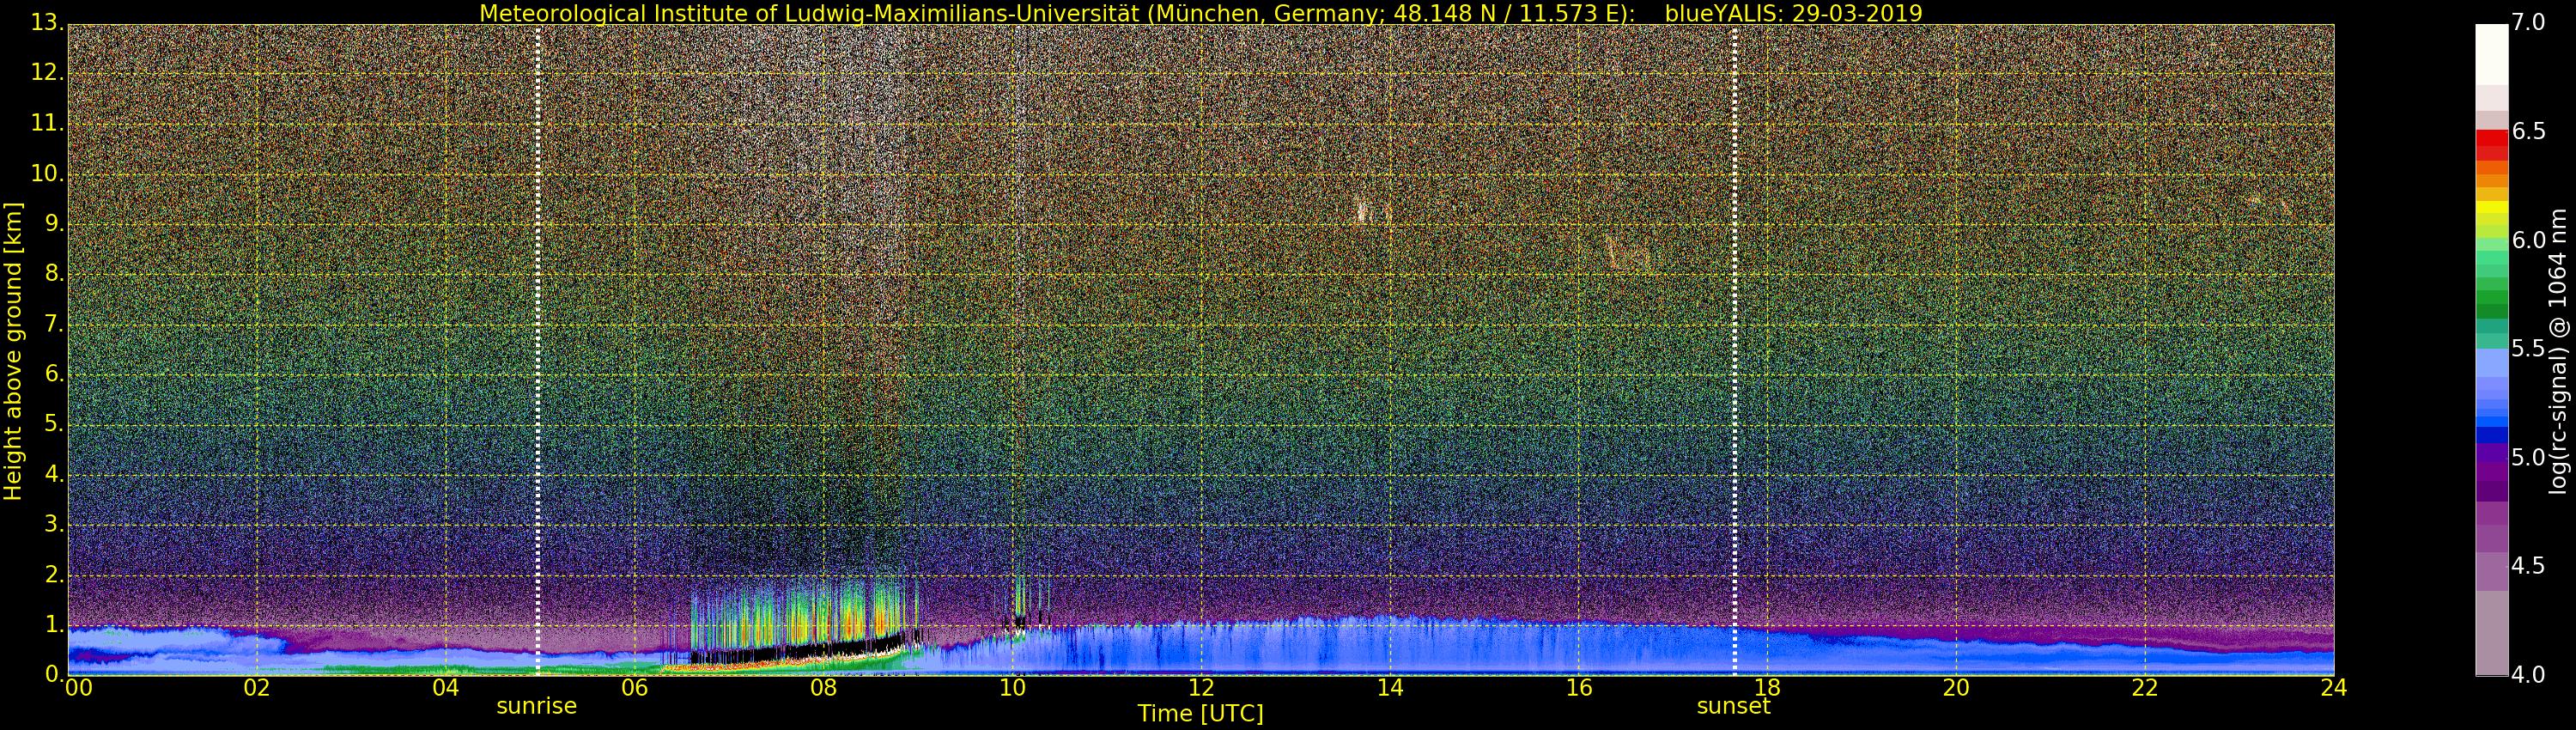The width and height of the screenshot is (2576, 730).
Task: Click the "4.0" colorbar tick label
Action: pos(2528,675)
